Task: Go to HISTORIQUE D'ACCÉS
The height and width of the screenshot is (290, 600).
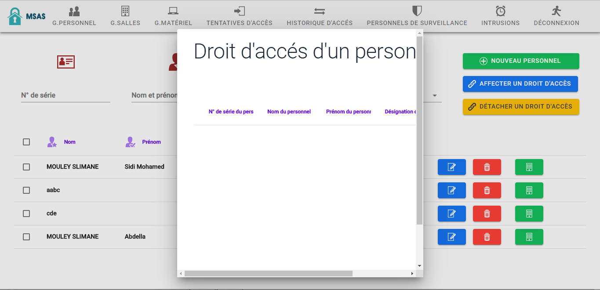Action: pos(320,16)
